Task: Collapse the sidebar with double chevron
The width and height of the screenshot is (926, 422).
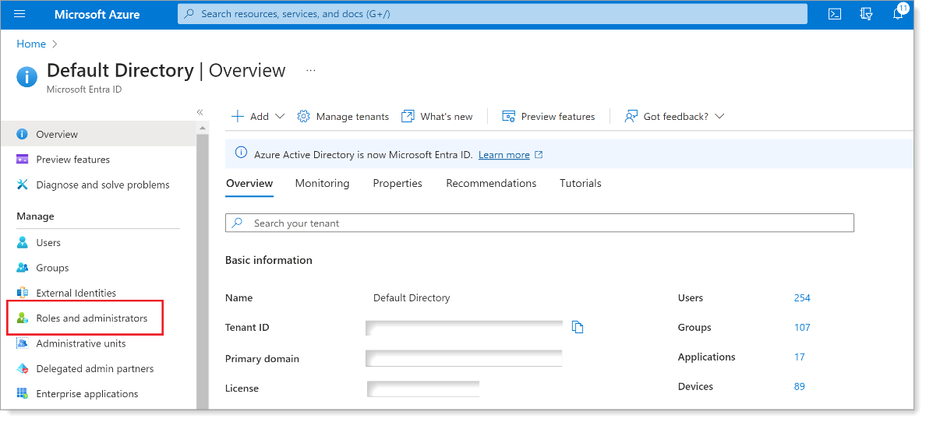Action: (200, 112)
